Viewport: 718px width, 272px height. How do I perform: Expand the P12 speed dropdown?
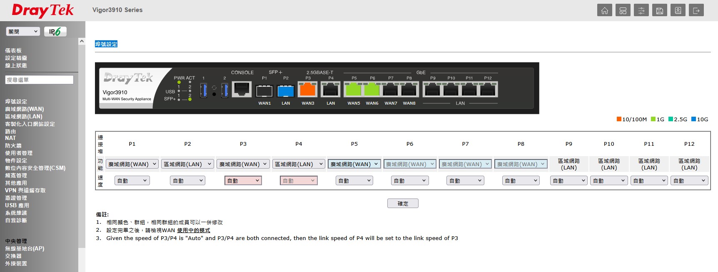689,181
